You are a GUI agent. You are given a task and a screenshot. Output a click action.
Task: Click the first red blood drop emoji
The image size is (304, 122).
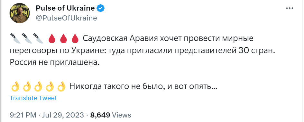point(51,38)
